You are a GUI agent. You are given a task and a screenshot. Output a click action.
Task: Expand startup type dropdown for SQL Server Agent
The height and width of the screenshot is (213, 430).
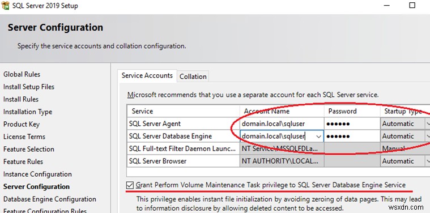pyautogui.click(x=428, y=123)
